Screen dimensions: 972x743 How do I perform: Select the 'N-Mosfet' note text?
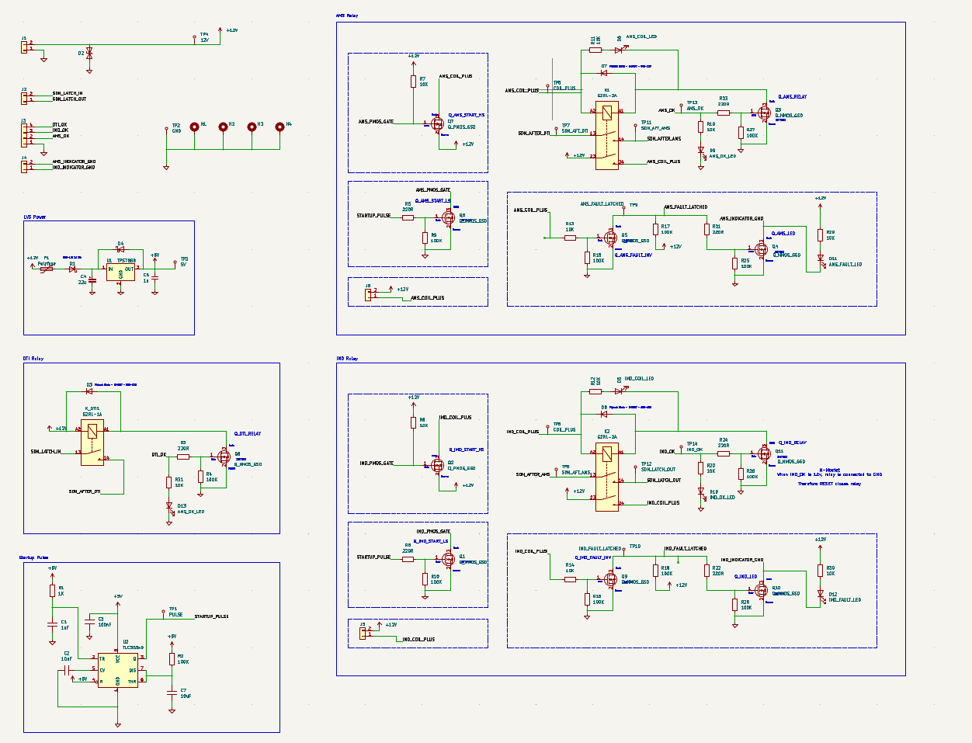point(829,470)
